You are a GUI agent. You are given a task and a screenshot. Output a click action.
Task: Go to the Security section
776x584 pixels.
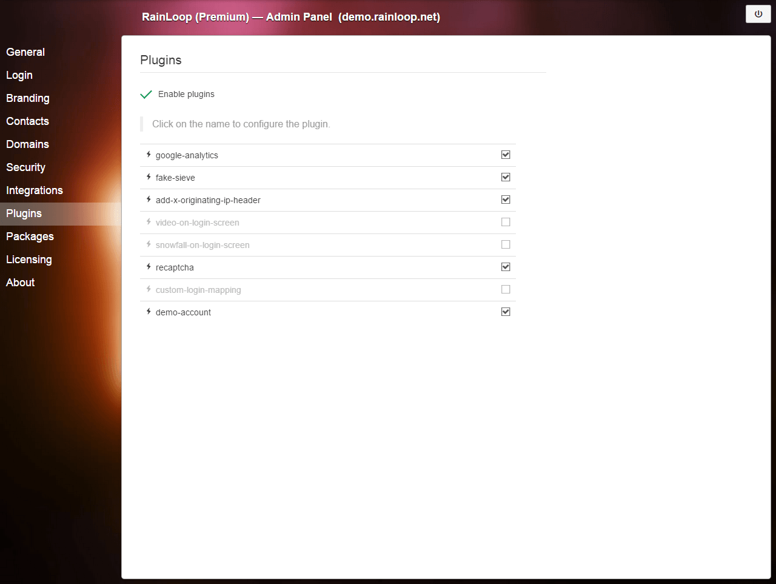[25, 167]
